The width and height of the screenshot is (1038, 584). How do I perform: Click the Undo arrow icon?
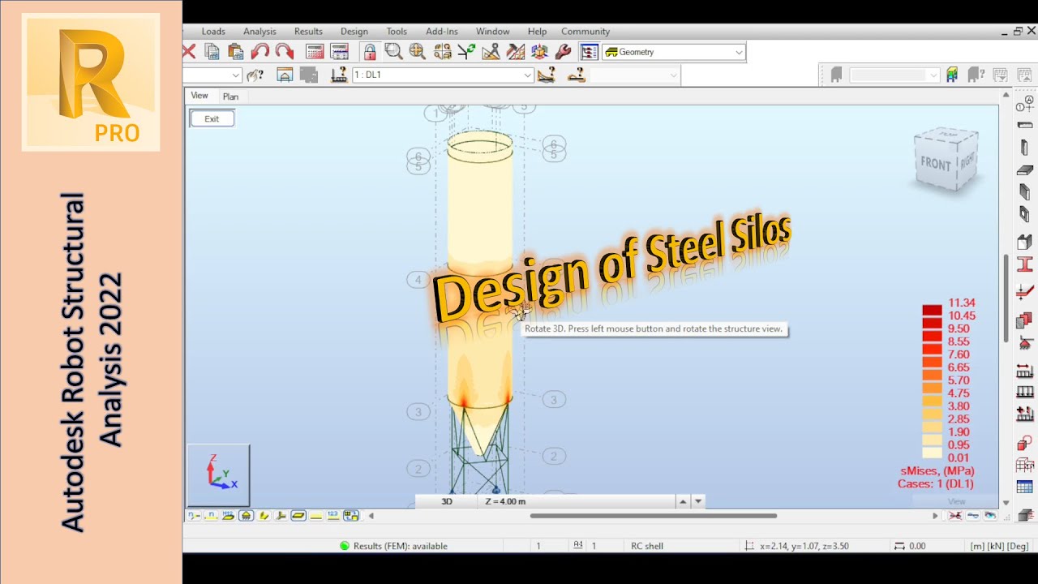(260, 52)
